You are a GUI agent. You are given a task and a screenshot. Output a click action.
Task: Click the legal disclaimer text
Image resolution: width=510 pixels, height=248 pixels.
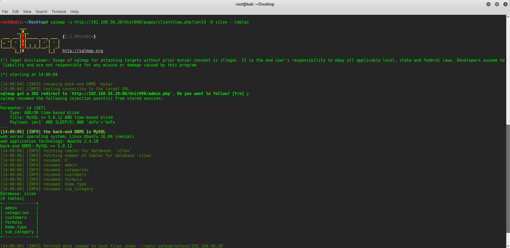click(x=252, y=63)
